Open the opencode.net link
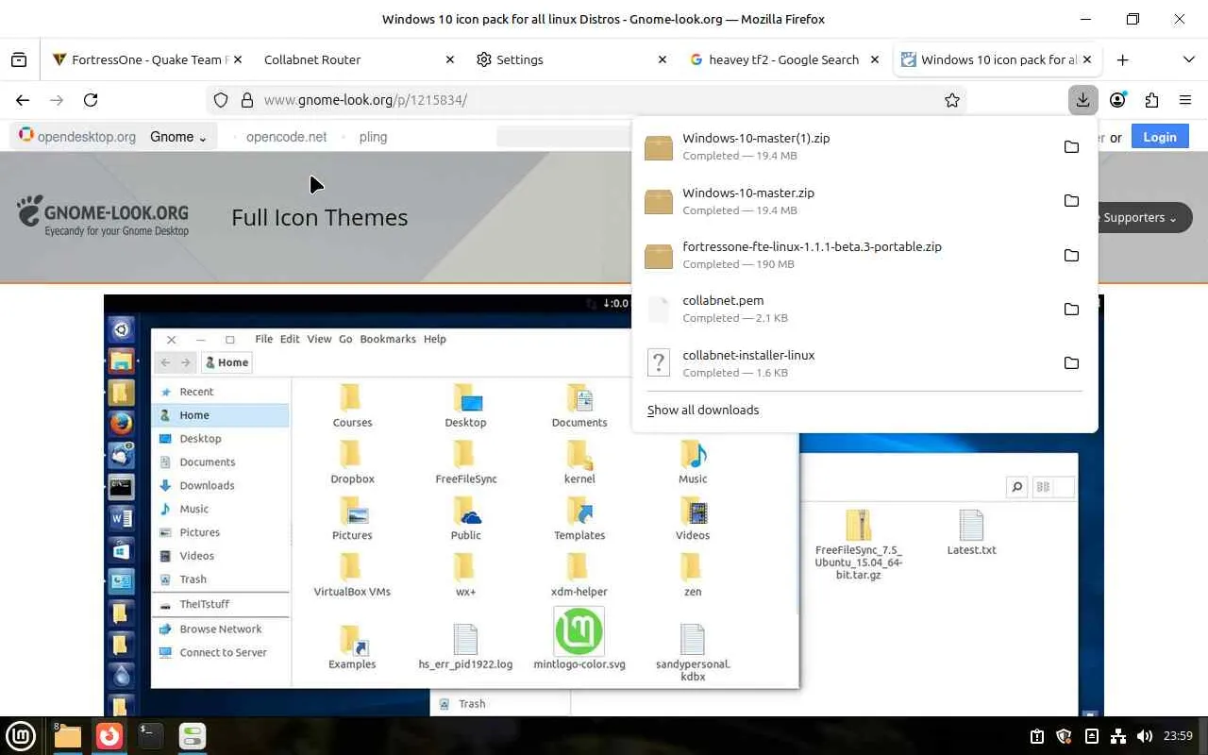Screen dimensions: 1208x755 pyautogui.click(x=286, y=137)
